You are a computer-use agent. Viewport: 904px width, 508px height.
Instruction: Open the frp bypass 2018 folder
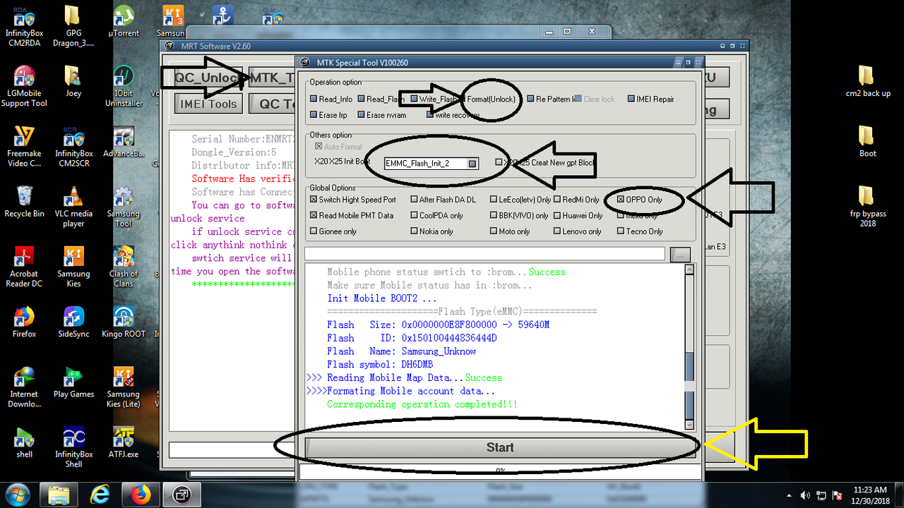[867, 207]
